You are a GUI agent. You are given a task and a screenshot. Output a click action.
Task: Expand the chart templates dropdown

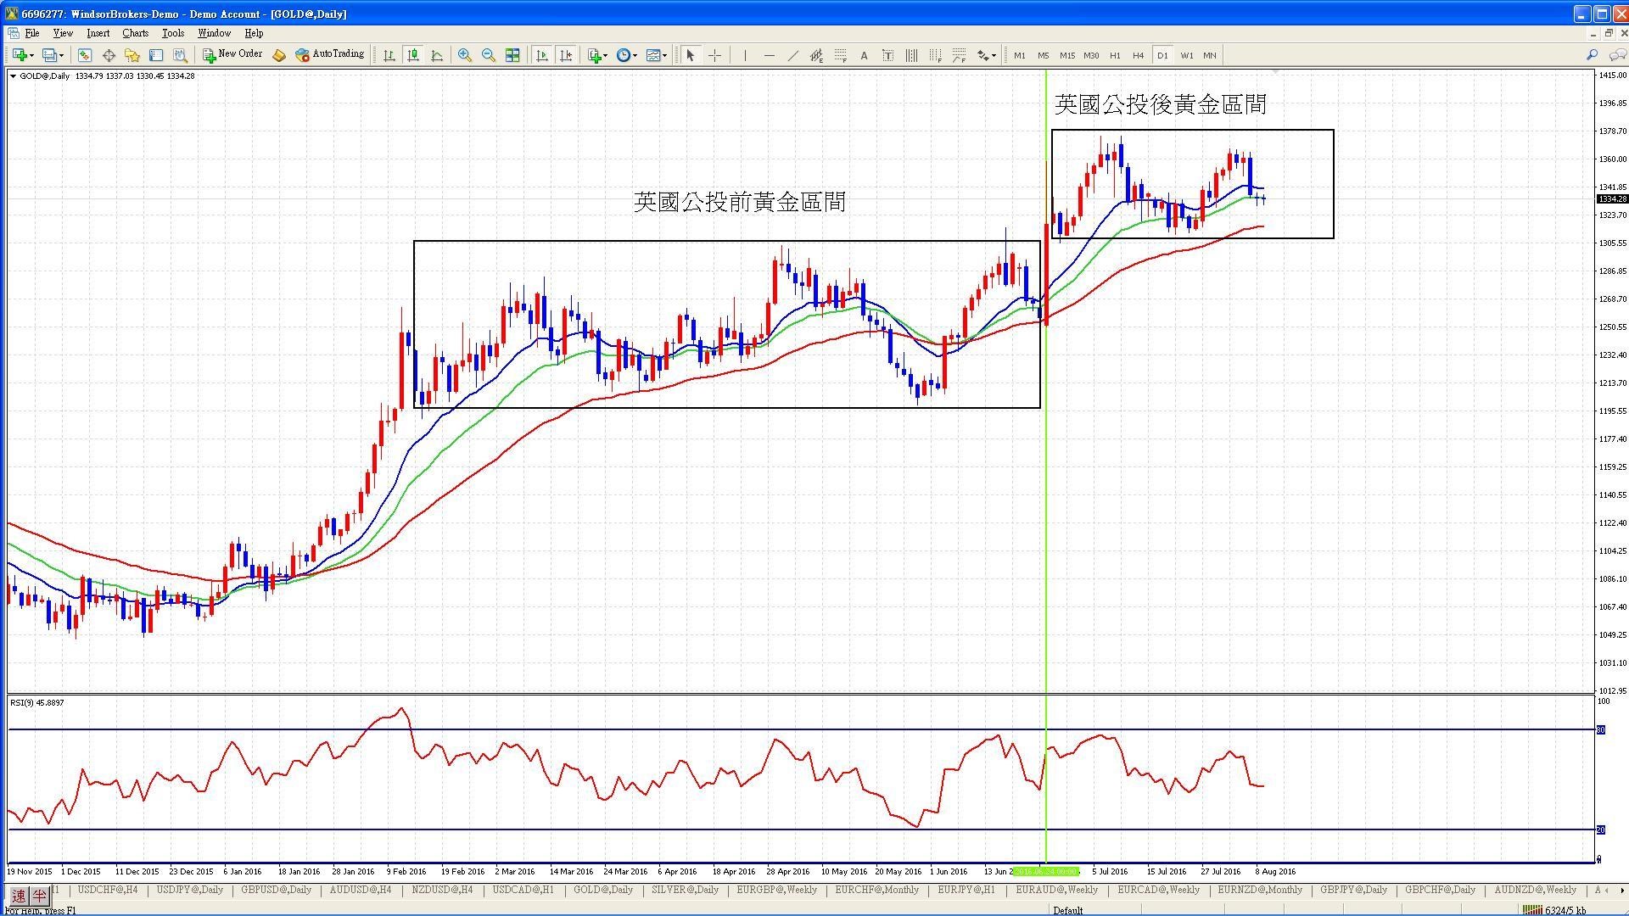tap(656, 55)
